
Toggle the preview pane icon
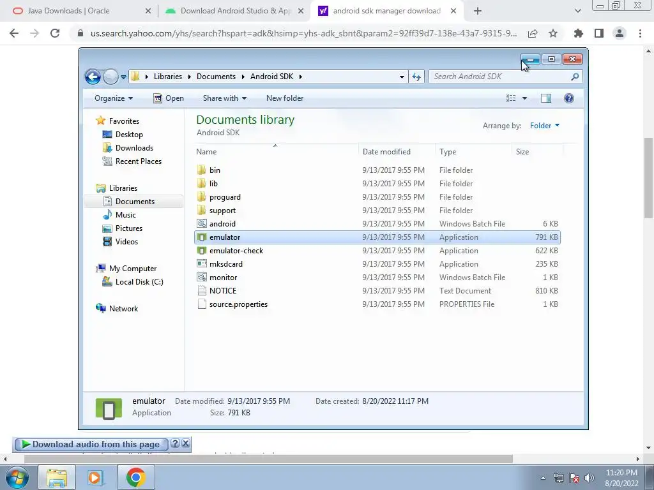click(x=546, y=98)
